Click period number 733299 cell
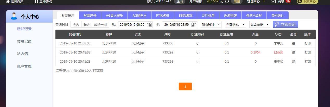The image size is (330, 107). (168, 52)
